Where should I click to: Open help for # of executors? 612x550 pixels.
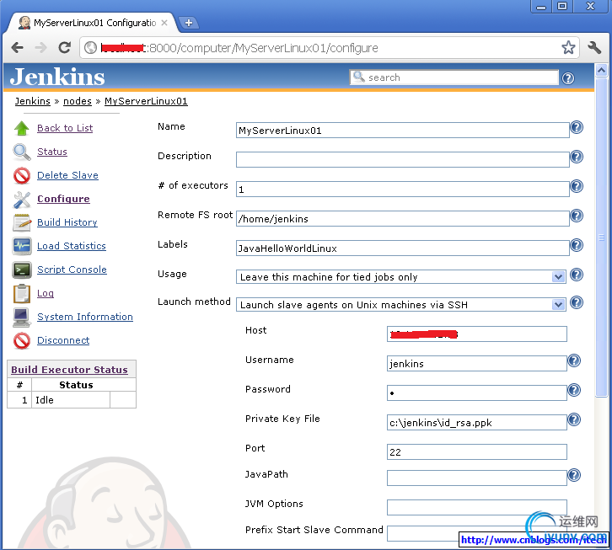point(577,186)
